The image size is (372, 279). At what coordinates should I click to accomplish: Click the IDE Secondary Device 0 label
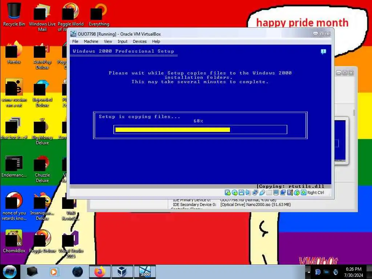pyautogui.click(x=194, y=205)
